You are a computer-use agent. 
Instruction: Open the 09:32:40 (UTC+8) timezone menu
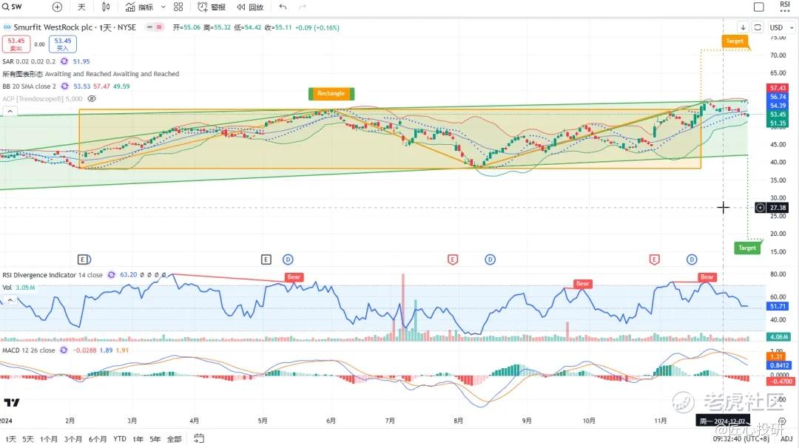(x=741, y=439)
